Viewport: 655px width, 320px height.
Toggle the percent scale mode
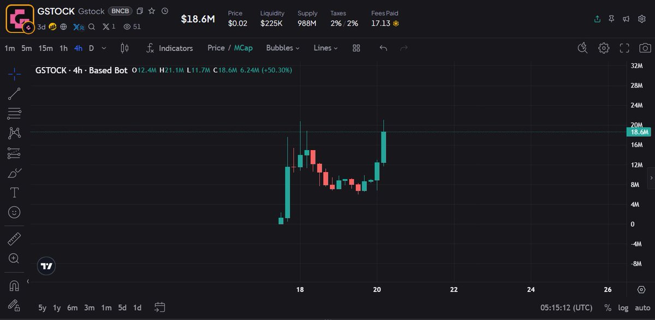(608, 308)
